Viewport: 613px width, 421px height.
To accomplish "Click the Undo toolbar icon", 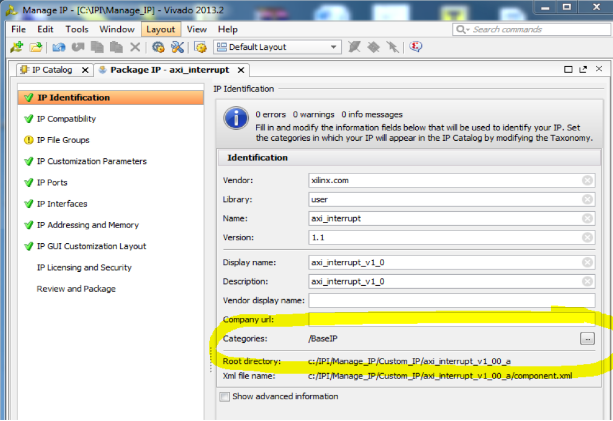I will point(58,47).
